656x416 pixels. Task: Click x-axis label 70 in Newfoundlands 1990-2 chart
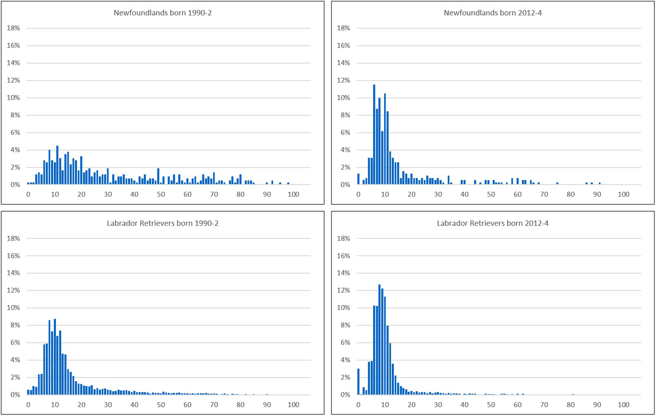[x=214, y=194]
